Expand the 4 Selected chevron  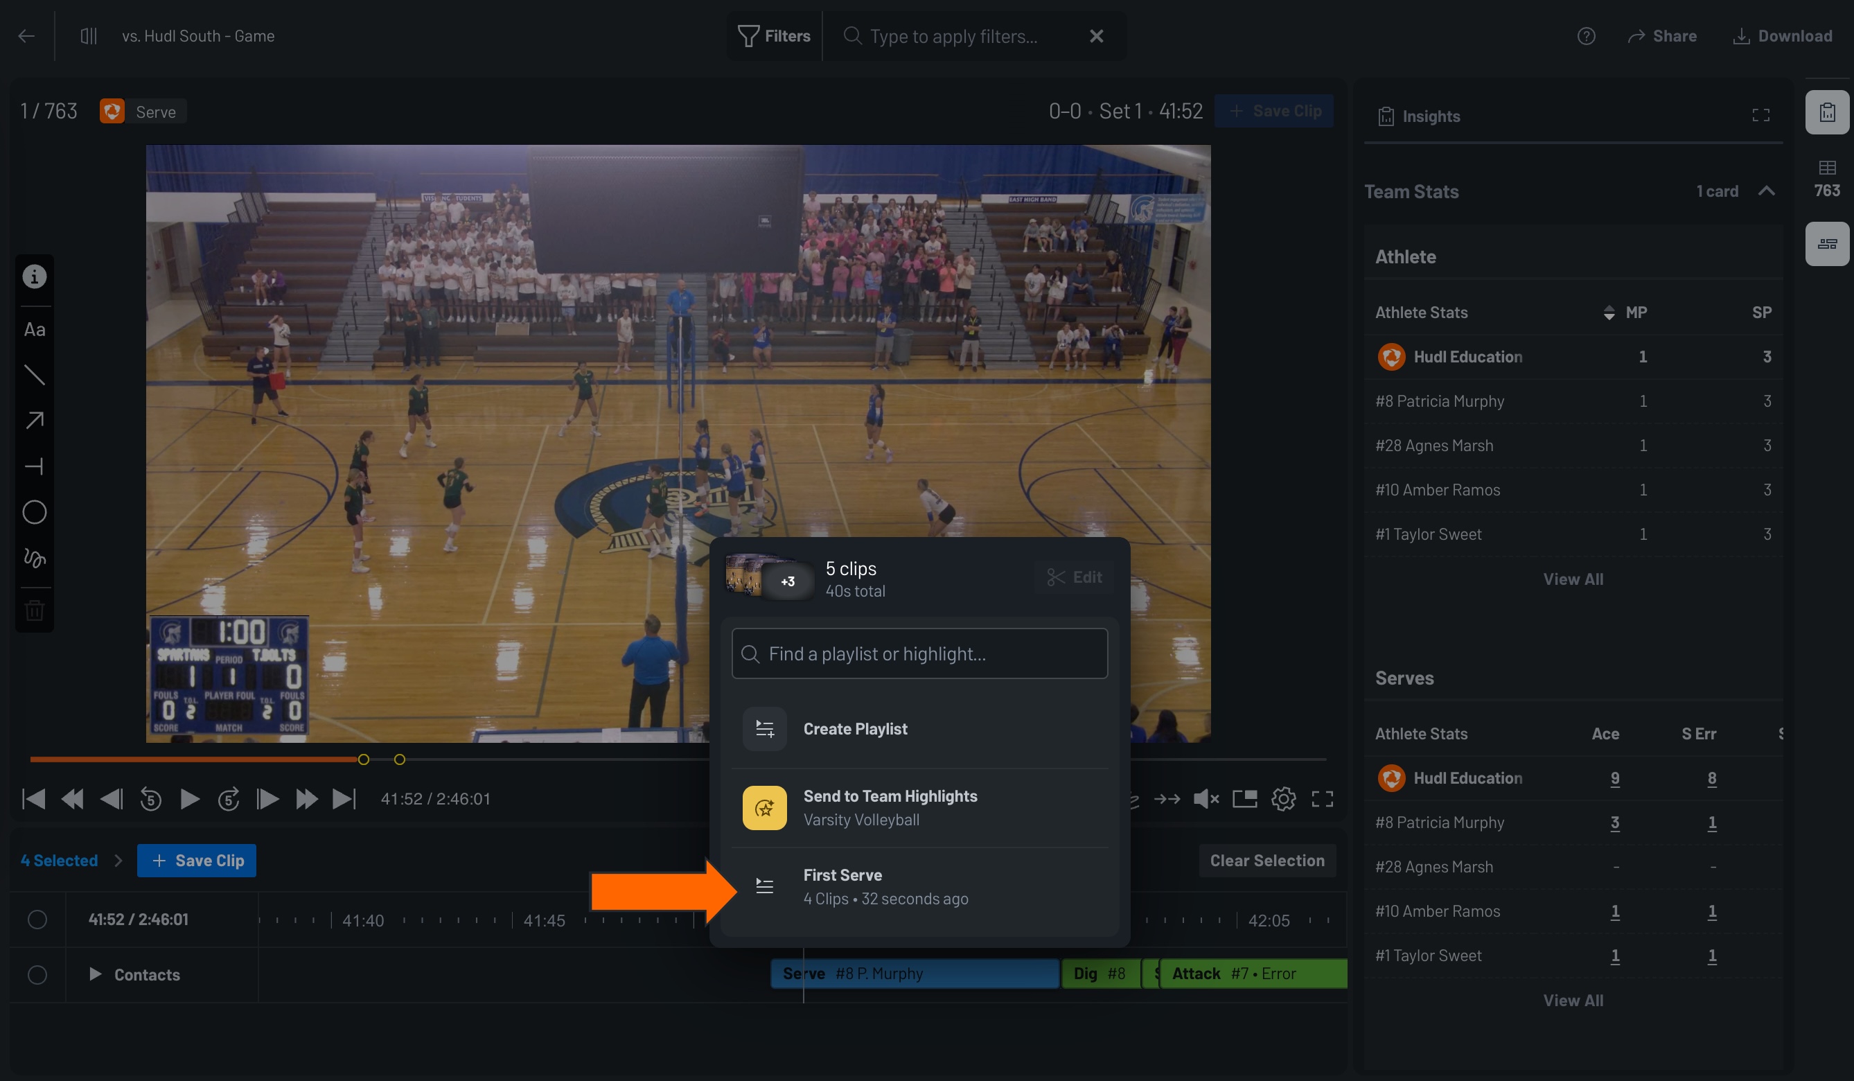[120, 859]
